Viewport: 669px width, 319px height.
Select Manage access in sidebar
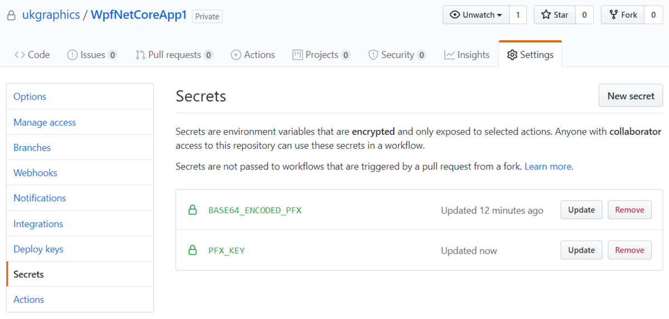[80, 122]
